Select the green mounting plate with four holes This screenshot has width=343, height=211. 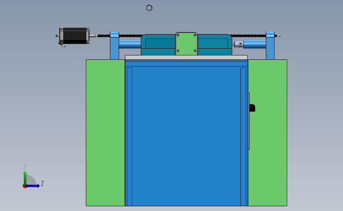[186, 44]
